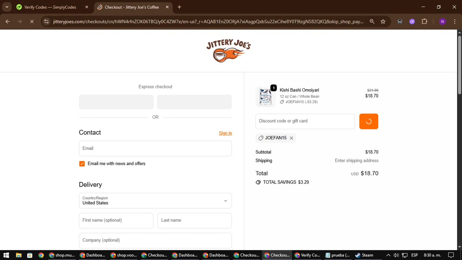462x260 pixels.
Task: Close the Checkout - Jittery Joe's tab
Action: pyautogui.click(x=167, y=7)
